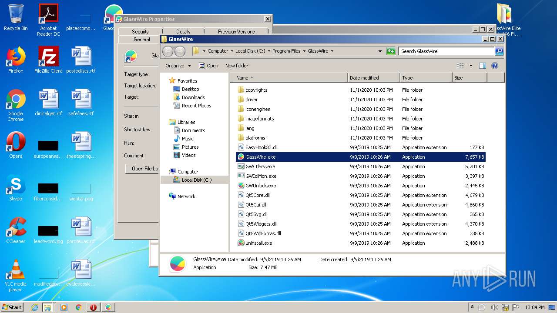Expand the Local Disk (C:) breadcrumb arrow
Screen dimensions: 557x313
pyautogui.click(x=269, y=51)
